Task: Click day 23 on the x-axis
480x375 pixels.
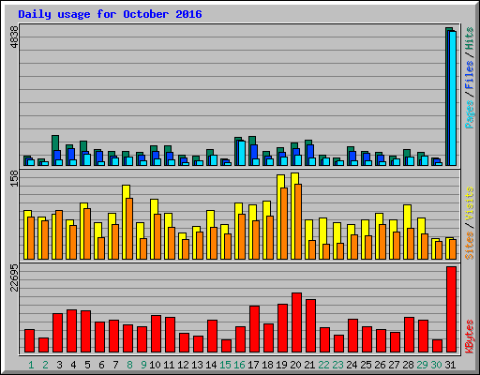Action: pos(337,365)
